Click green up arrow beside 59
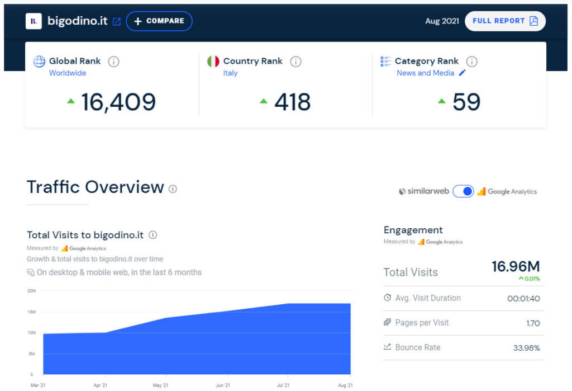 click(x=441, y=101)
